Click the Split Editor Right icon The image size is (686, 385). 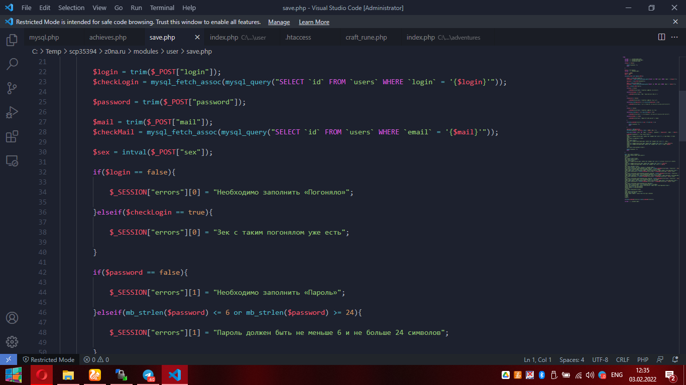pyautogui.click(x=661, y=37)
